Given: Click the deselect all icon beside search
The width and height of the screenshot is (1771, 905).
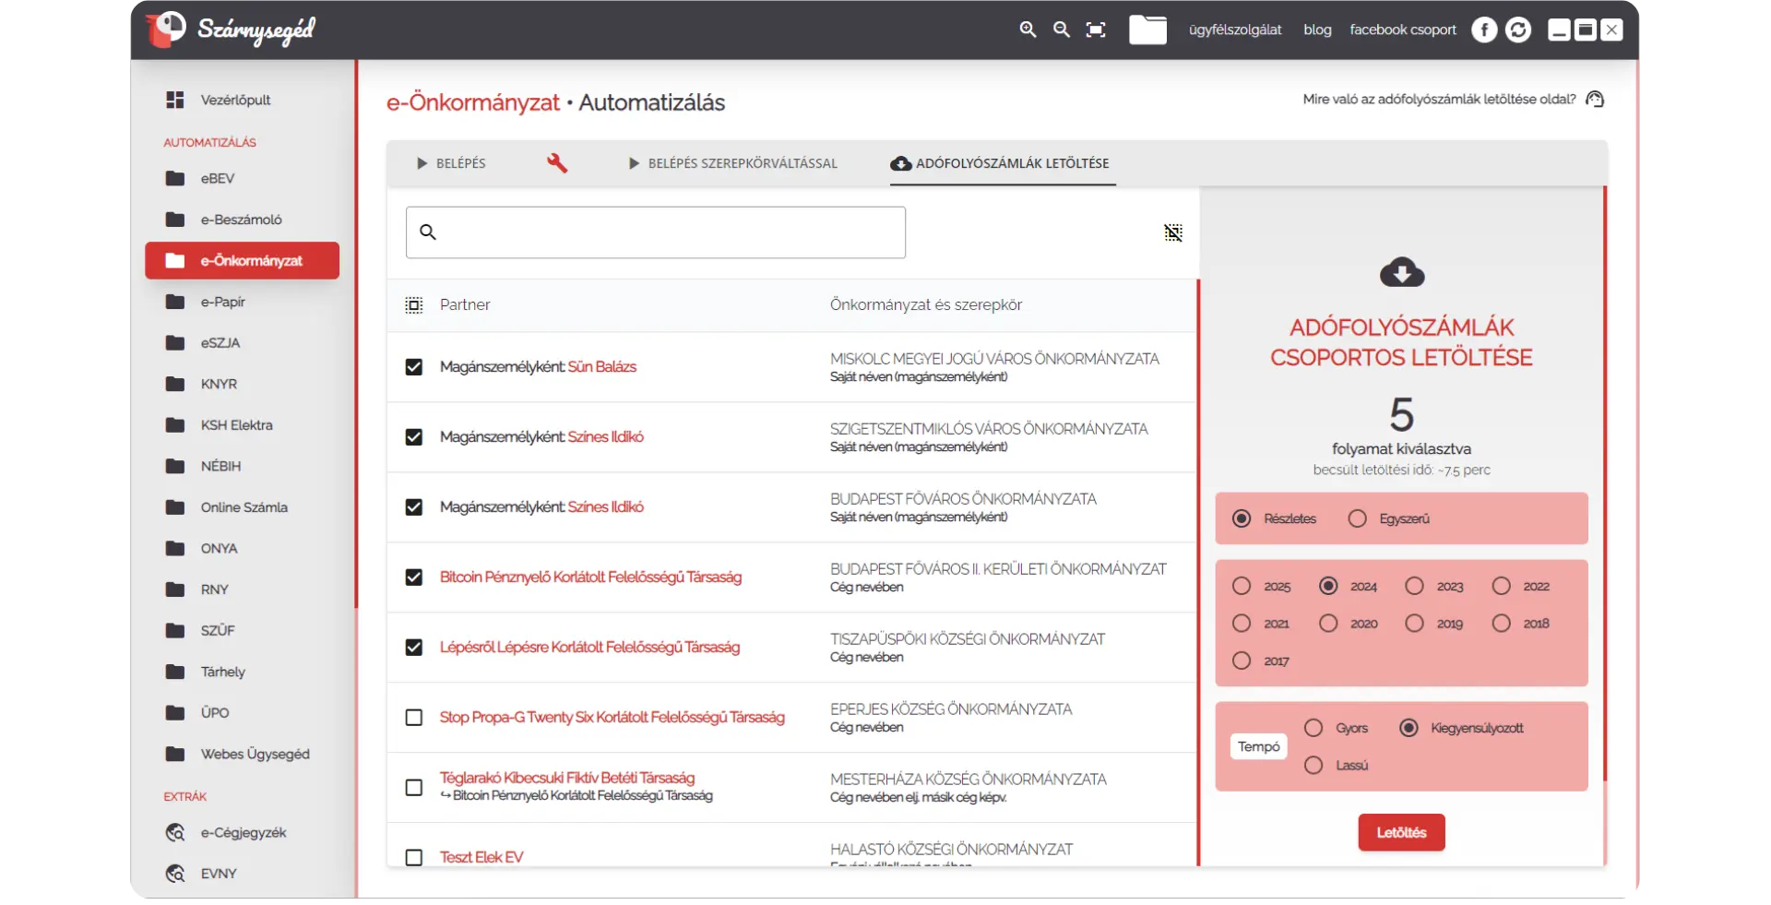Looking at the screenshot, I should (x=1172, y=232).
